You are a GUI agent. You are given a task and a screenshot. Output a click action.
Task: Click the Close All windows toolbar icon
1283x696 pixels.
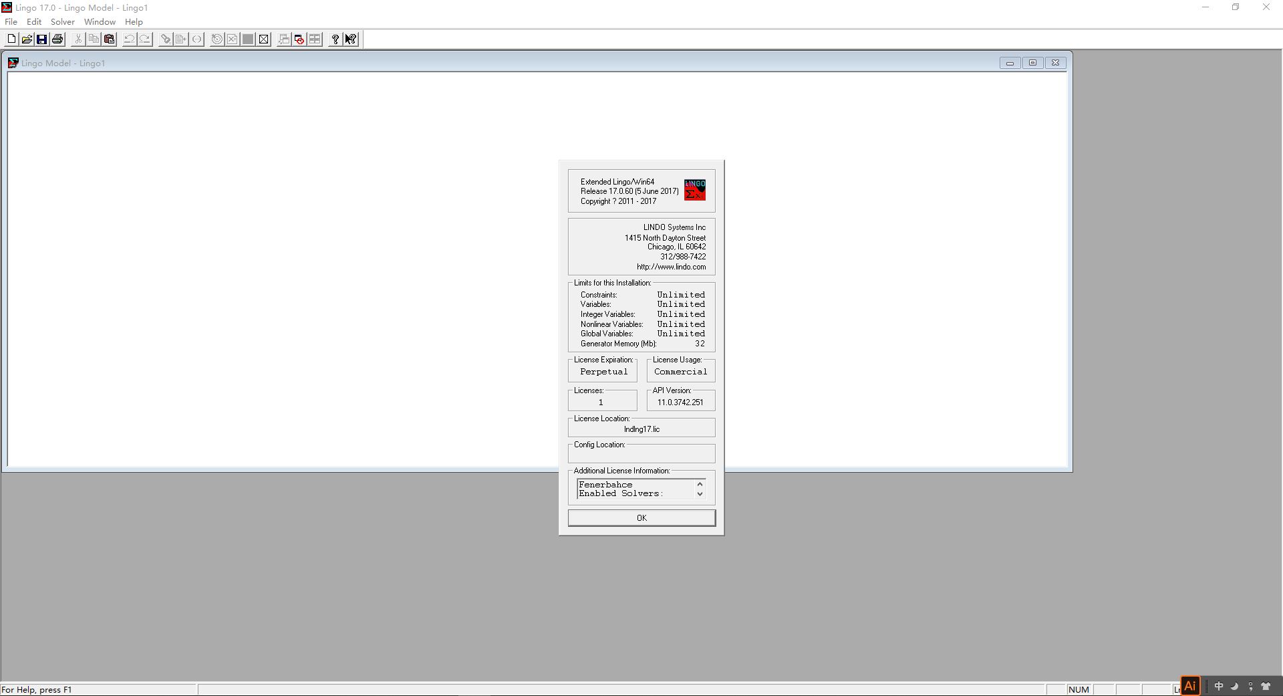(x=299, y=39)
